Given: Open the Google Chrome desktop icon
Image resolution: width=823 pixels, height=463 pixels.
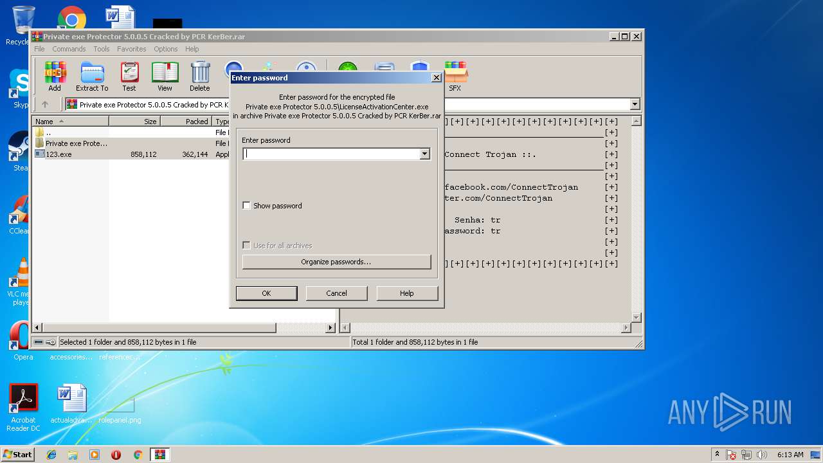Looking at the screenshot, I should [x=72, y=17].
